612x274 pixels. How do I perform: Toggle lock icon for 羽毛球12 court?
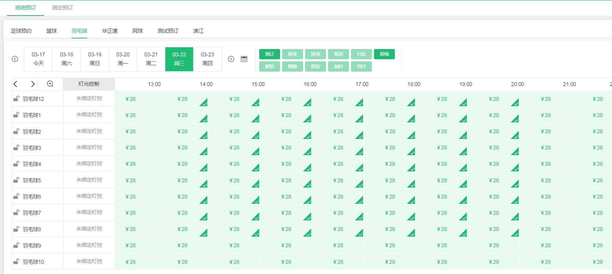16,99
